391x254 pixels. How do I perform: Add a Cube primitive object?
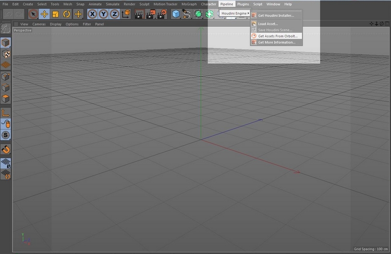click(176, 14)
